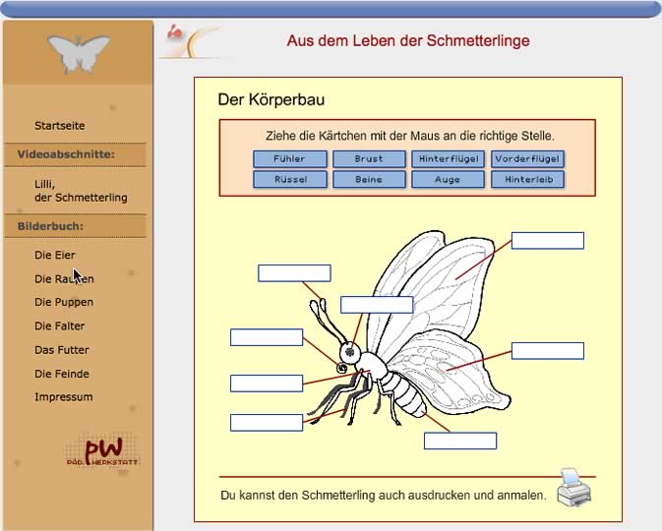Viewport: 662px width, 531px height.
Task: Open Lilli, der Schmetterling video section
Action: [81, 191]
